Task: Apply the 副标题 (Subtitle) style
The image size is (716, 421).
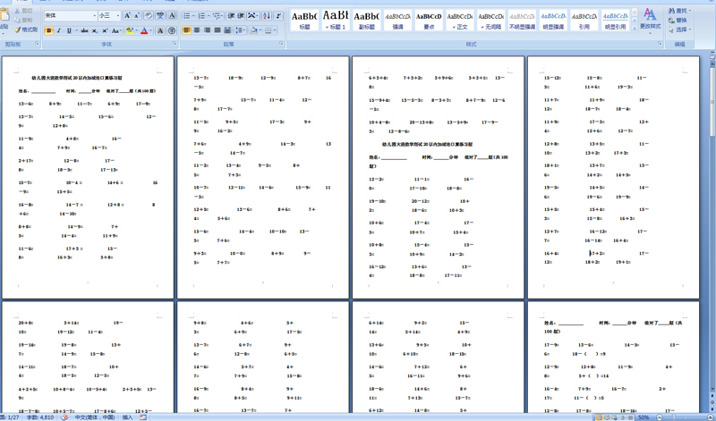Action: coord(367,20)
